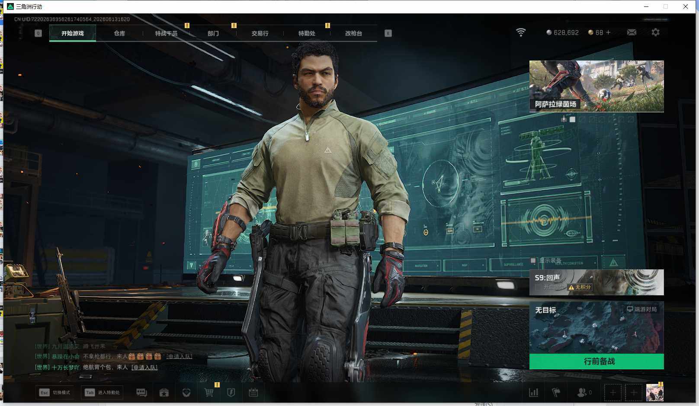Open the 特勤处 tab
This screenshot has width=699, height=406.
307,33
